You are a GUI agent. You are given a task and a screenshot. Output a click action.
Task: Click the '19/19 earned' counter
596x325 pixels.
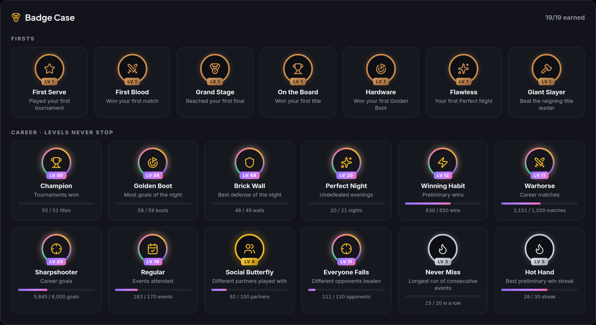click(565, 18)
